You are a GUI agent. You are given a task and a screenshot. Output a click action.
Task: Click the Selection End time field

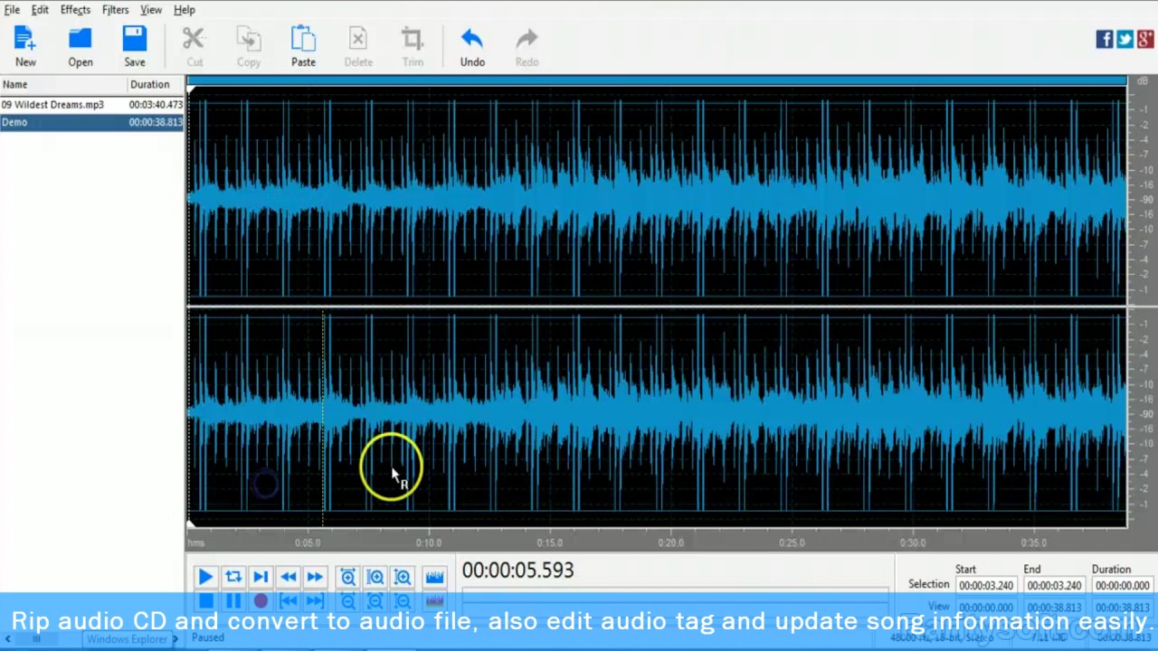(x=1054, y=586)
